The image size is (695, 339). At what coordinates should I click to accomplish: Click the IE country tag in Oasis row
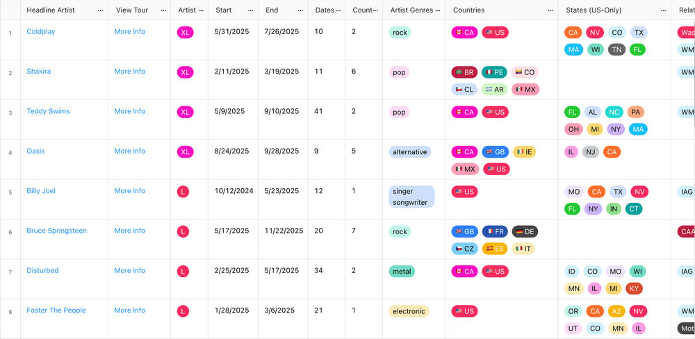(524, 152)
